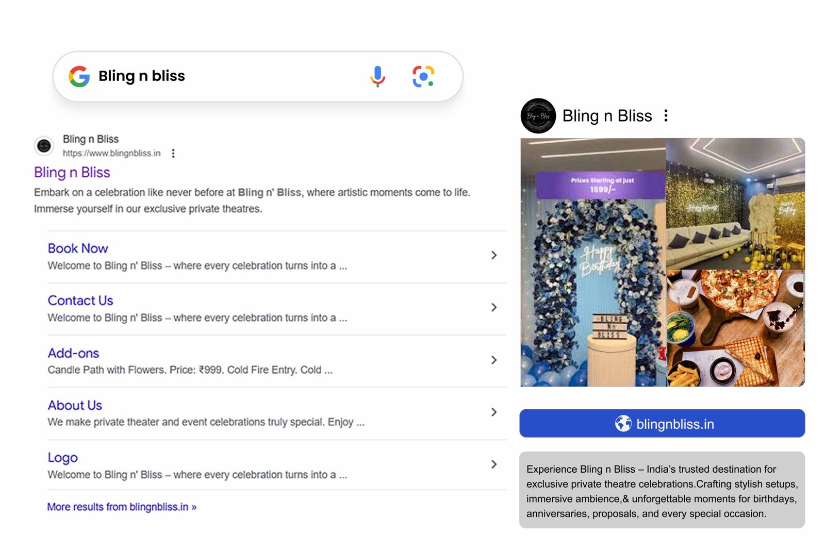This screenshot has height=550, width=825.
Task: Open the pizza and food photo
Action: click(736, 328)
